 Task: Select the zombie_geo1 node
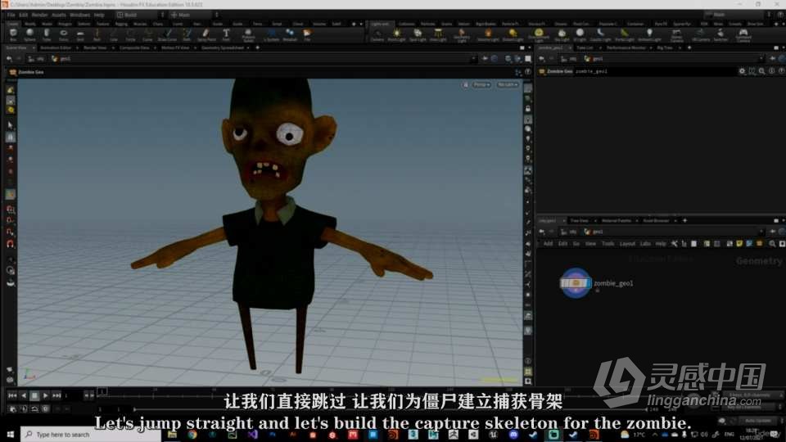(576, 283)
